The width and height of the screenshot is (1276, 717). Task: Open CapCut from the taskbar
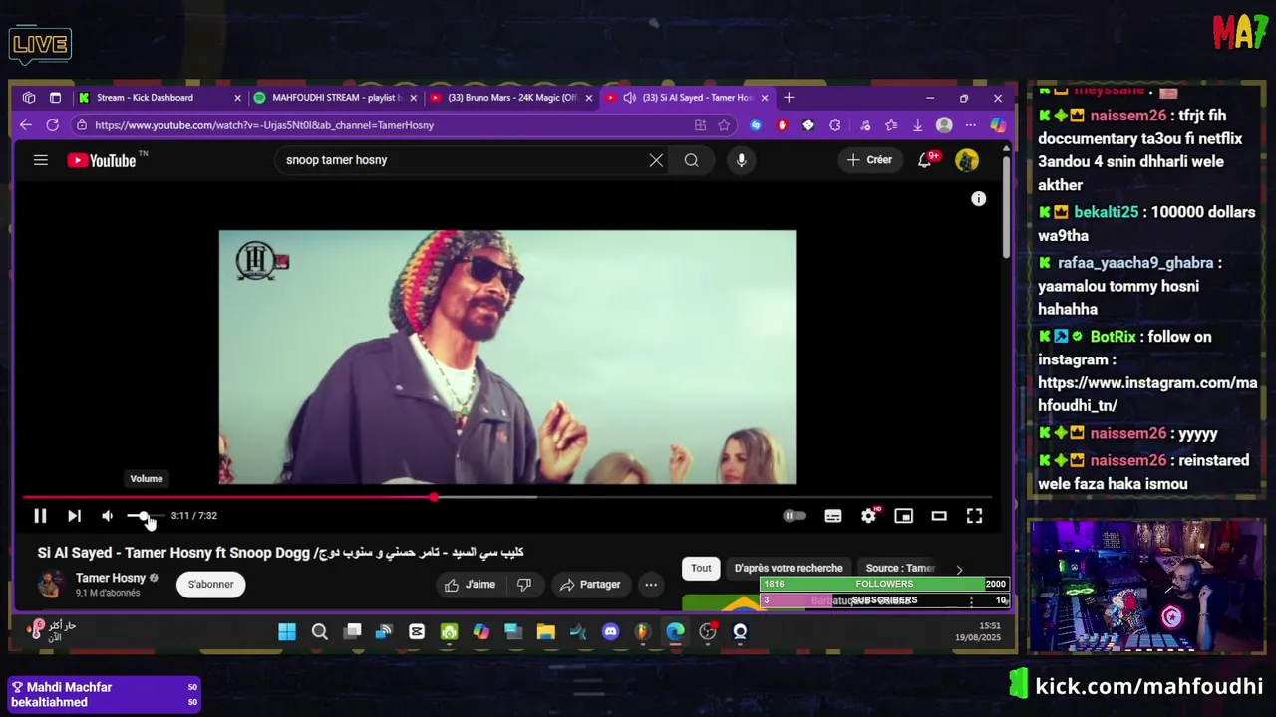(x=417, y=632)
